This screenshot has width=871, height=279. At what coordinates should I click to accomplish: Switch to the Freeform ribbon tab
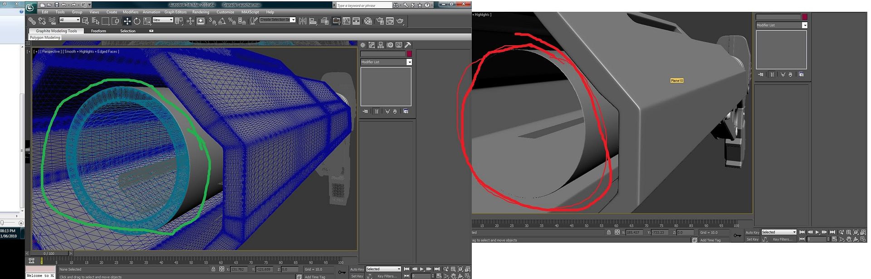click(x=98, y=31)
